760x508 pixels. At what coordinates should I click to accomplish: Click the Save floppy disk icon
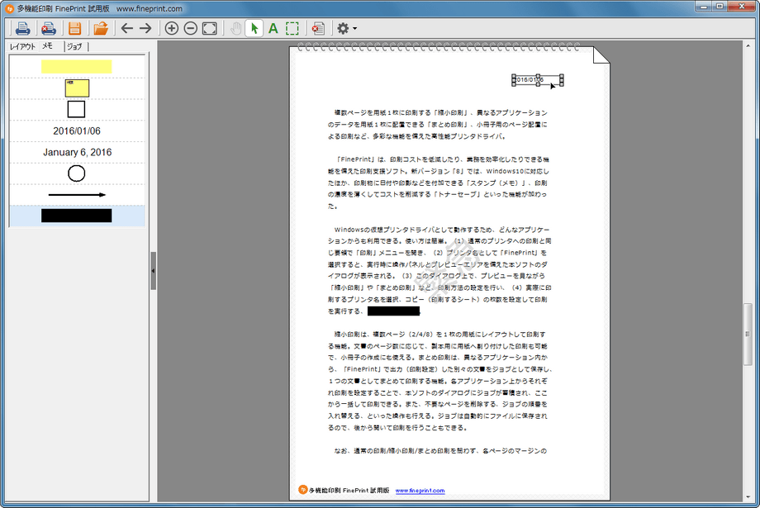coord(74,29)
